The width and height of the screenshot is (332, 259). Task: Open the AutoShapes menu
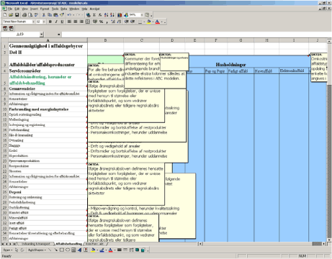tap(37, 250)
